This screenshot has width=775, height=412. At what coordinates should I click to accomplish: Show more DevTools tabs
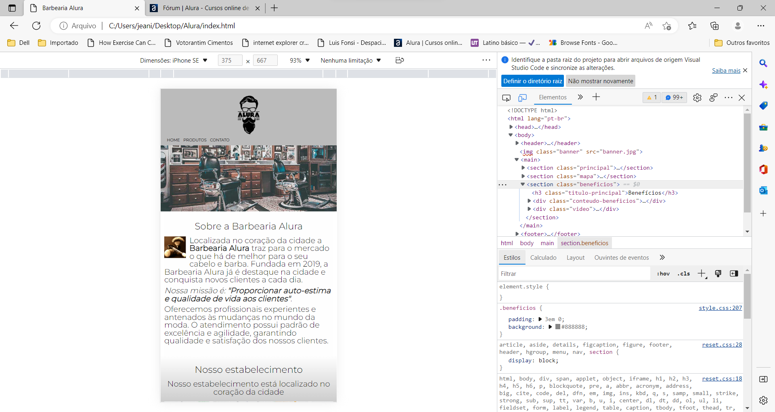580,97
